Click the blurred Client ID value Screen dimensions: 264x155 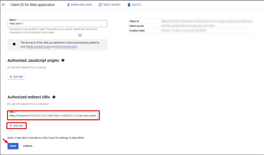pos(207,21)
